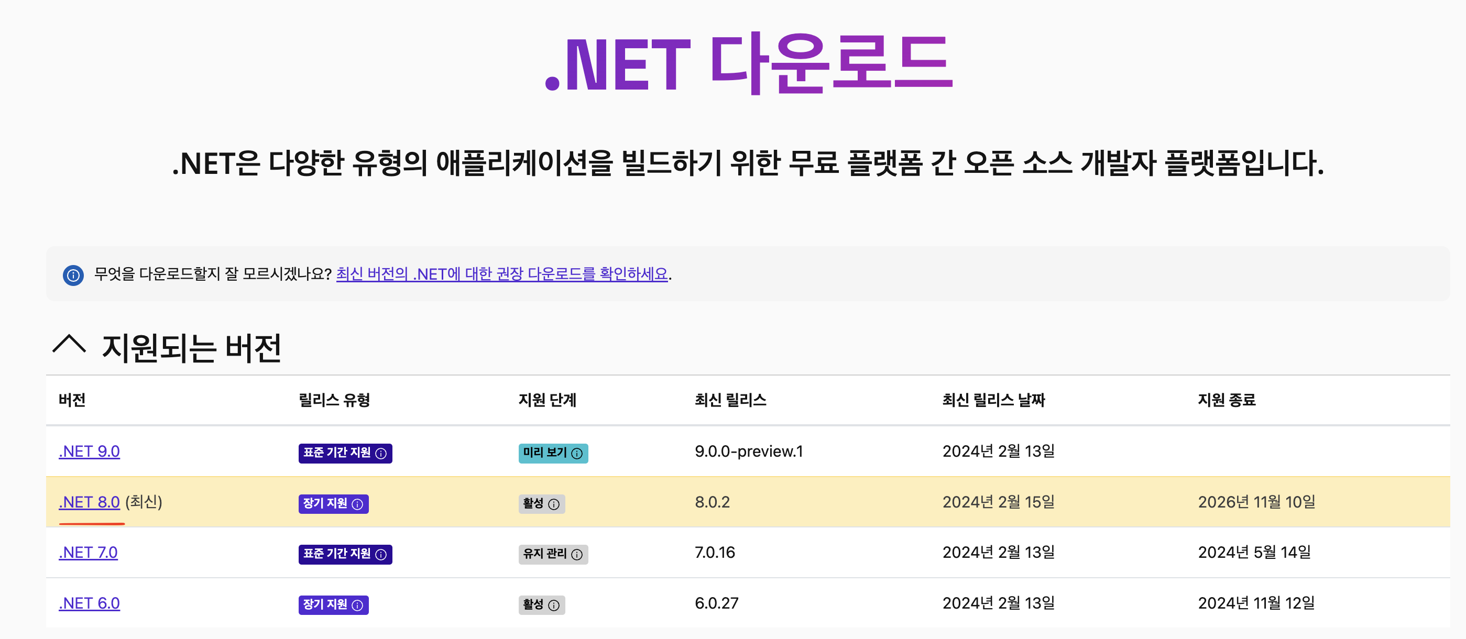Collapse the 지원되는 버전 section chevron
1466x639 pixels.
(x=69, y=345)
